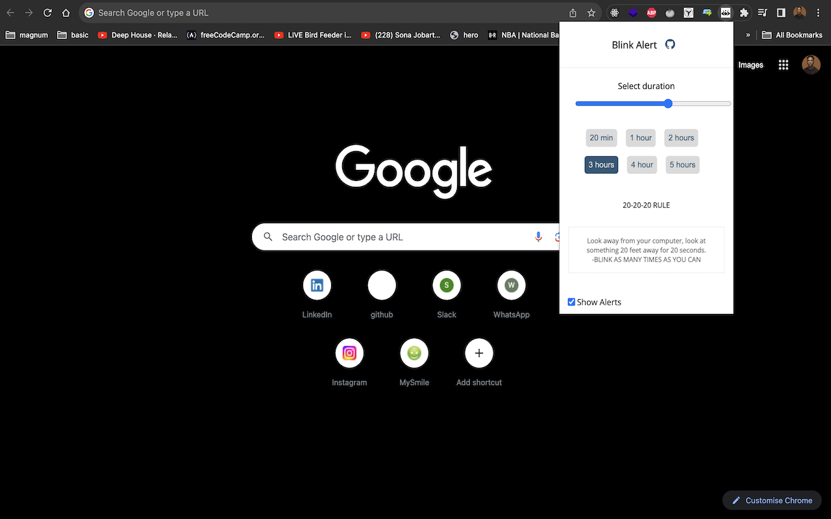831x519 pixels.
Task: Pick the 3 hours duration button
Action: click(601, 165)
